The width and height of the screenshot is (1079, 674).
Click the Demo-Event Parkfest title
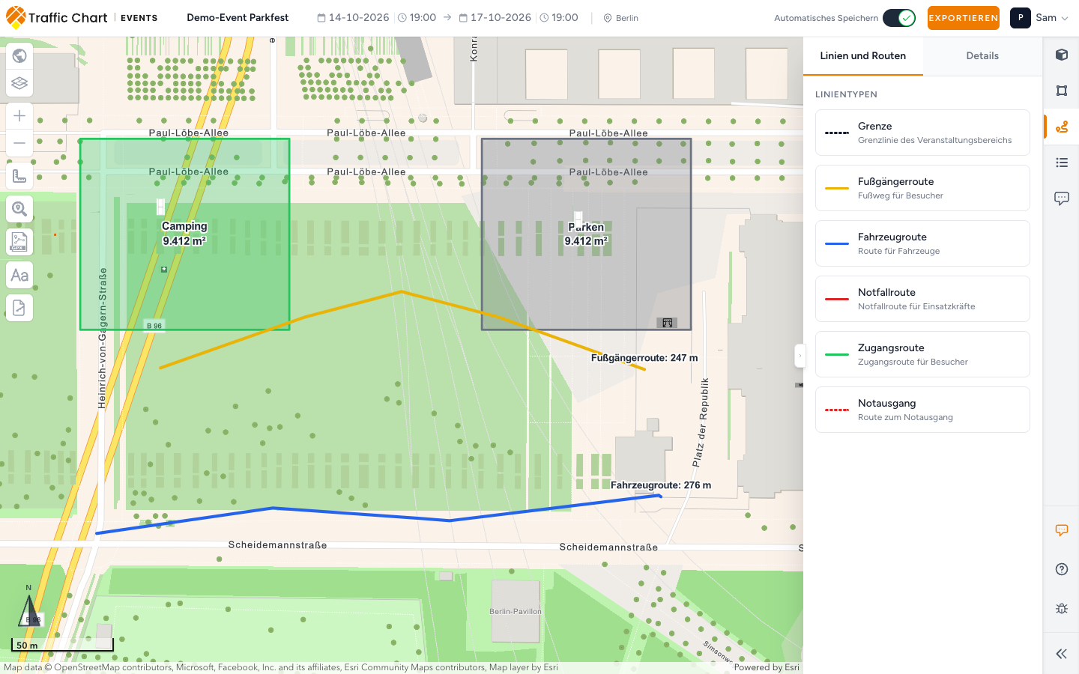coord(238,18)
